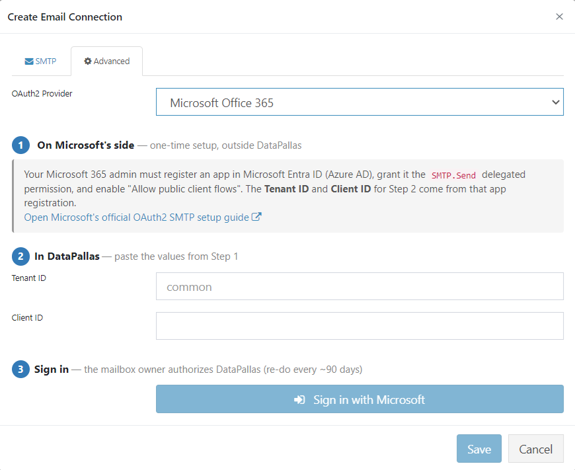This screenshot has width=575, height=470.
Task: Click the Client ID label
Action: tap(27, 318)
